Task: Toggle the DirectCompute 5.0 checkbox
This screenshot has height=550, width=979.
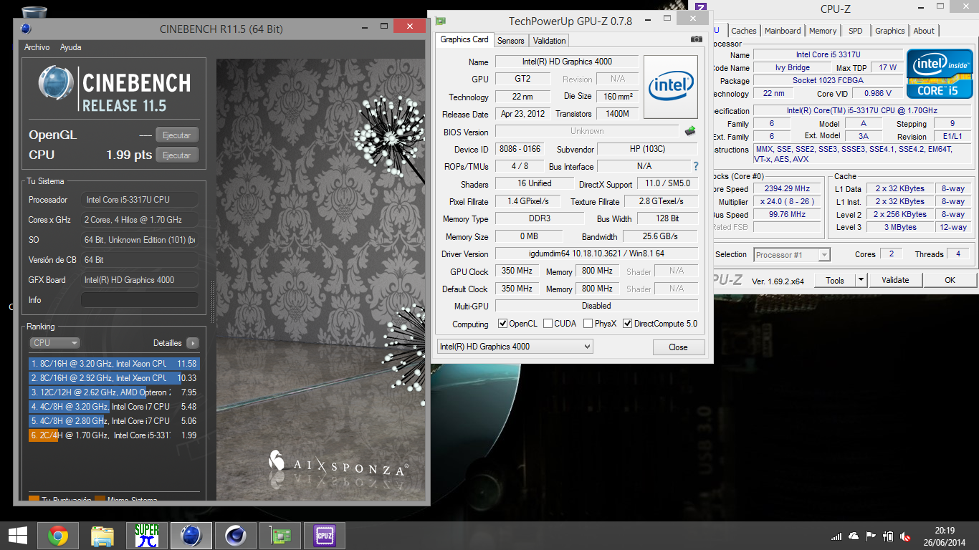Action: [628, 324]
